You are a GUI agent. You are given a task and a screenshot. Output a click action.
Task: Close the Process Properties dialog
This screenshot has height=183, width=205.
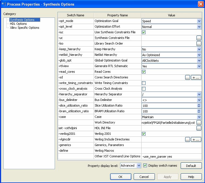pyautogui.click(x=200, y=4)
